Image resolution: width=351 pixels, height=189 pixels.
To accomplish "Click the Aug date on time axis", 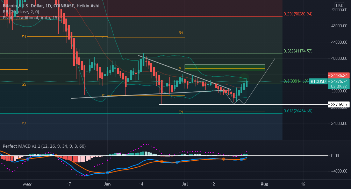I will click(x=264, y=184).
